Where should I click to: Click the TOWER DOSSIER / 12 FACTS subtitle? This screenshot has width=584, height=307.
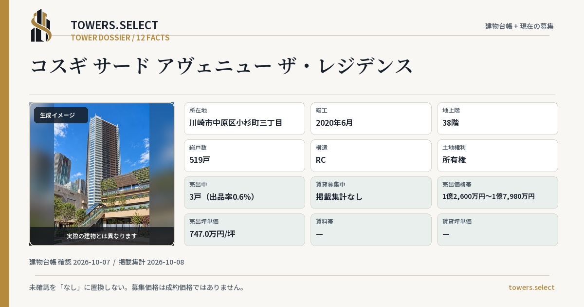pyautogui.click(x=120, y=38)
